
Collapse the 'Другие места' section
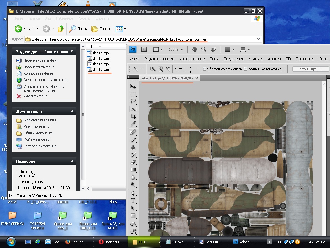72,111
